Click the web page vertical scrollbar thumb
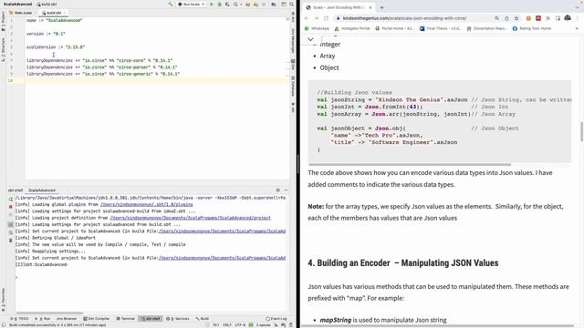Screen dimensions: 584x328 point(581,131)
